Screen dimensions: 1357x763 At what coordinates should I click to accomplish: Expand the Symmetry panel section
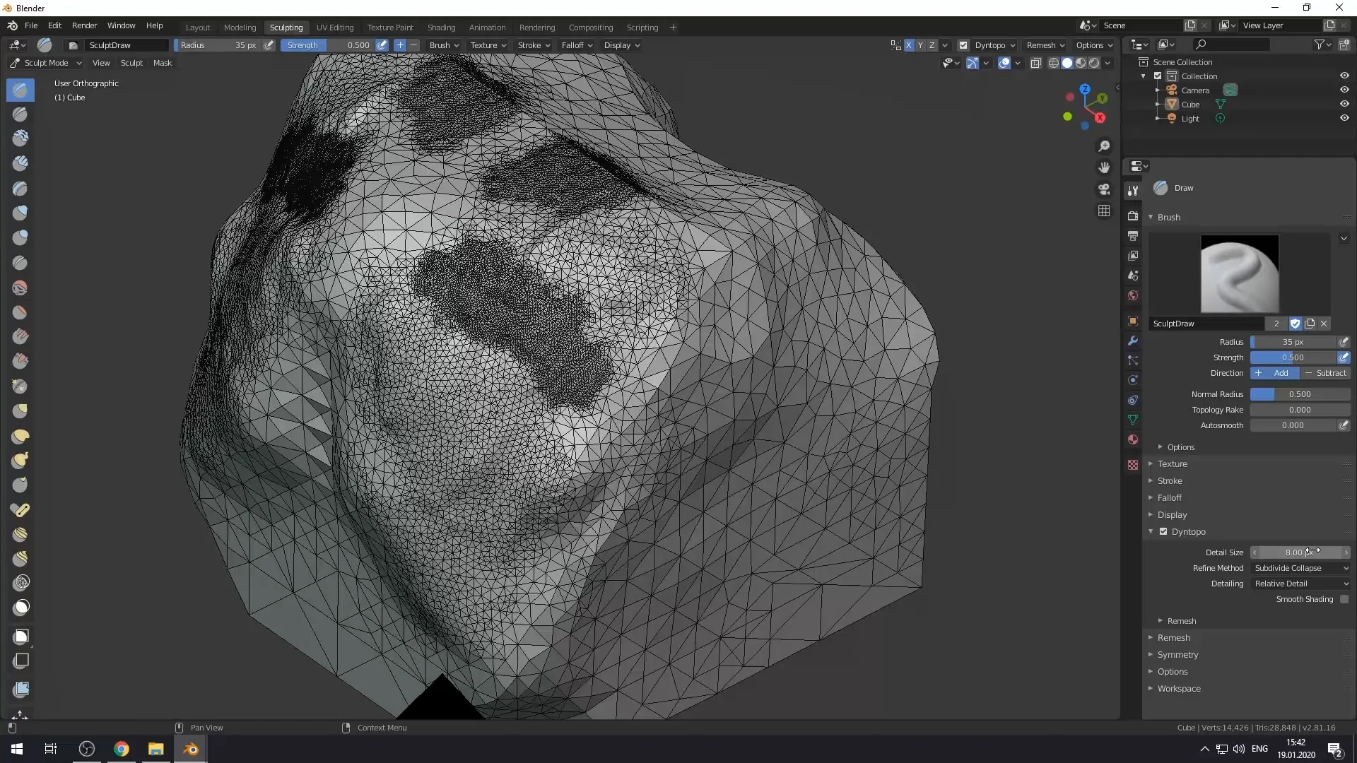[1177, 654]
